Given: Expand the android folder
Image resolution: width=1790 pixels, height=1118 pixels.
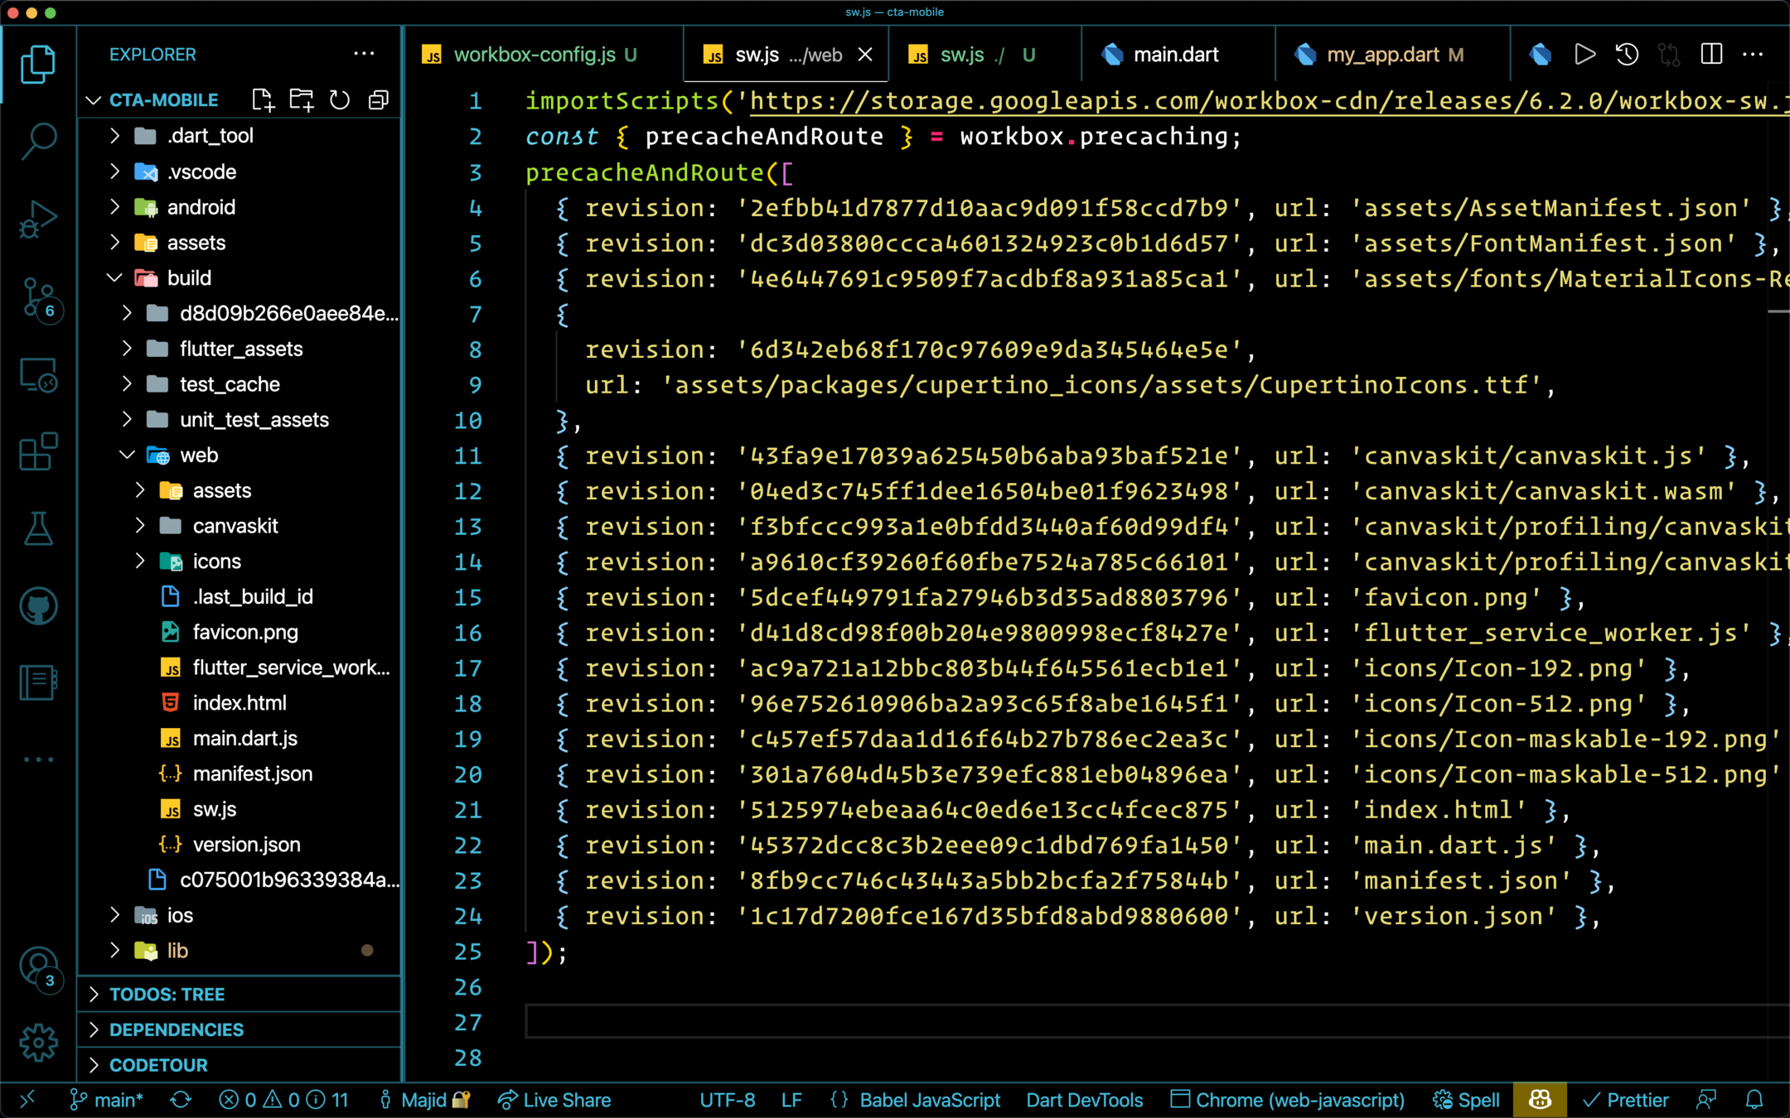Looking at the screenshot, I should (x=201, y=207).
